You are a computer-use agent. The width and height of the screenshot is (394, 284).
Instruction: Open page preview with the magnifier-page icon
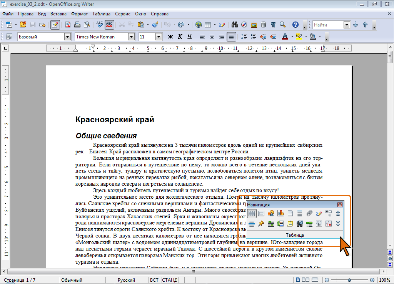87,25
